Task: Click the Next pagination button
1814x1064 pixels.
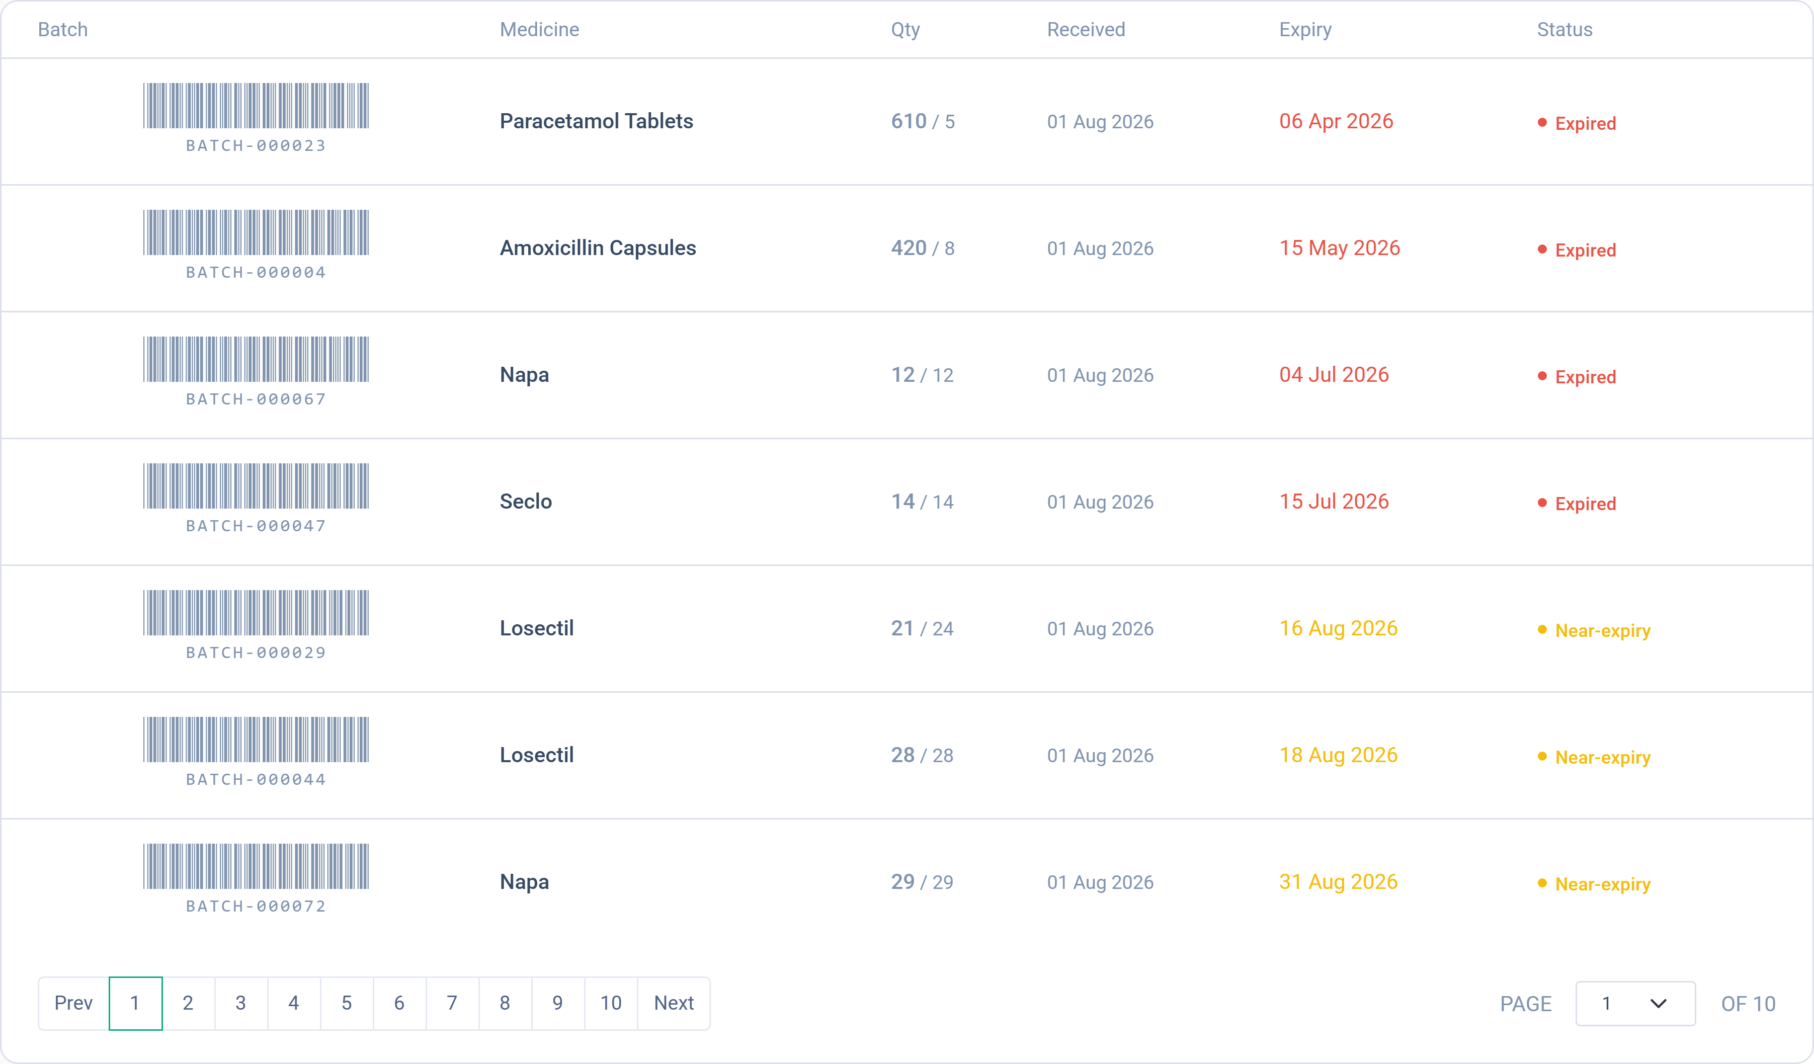Action: (x=674, y=1003)
